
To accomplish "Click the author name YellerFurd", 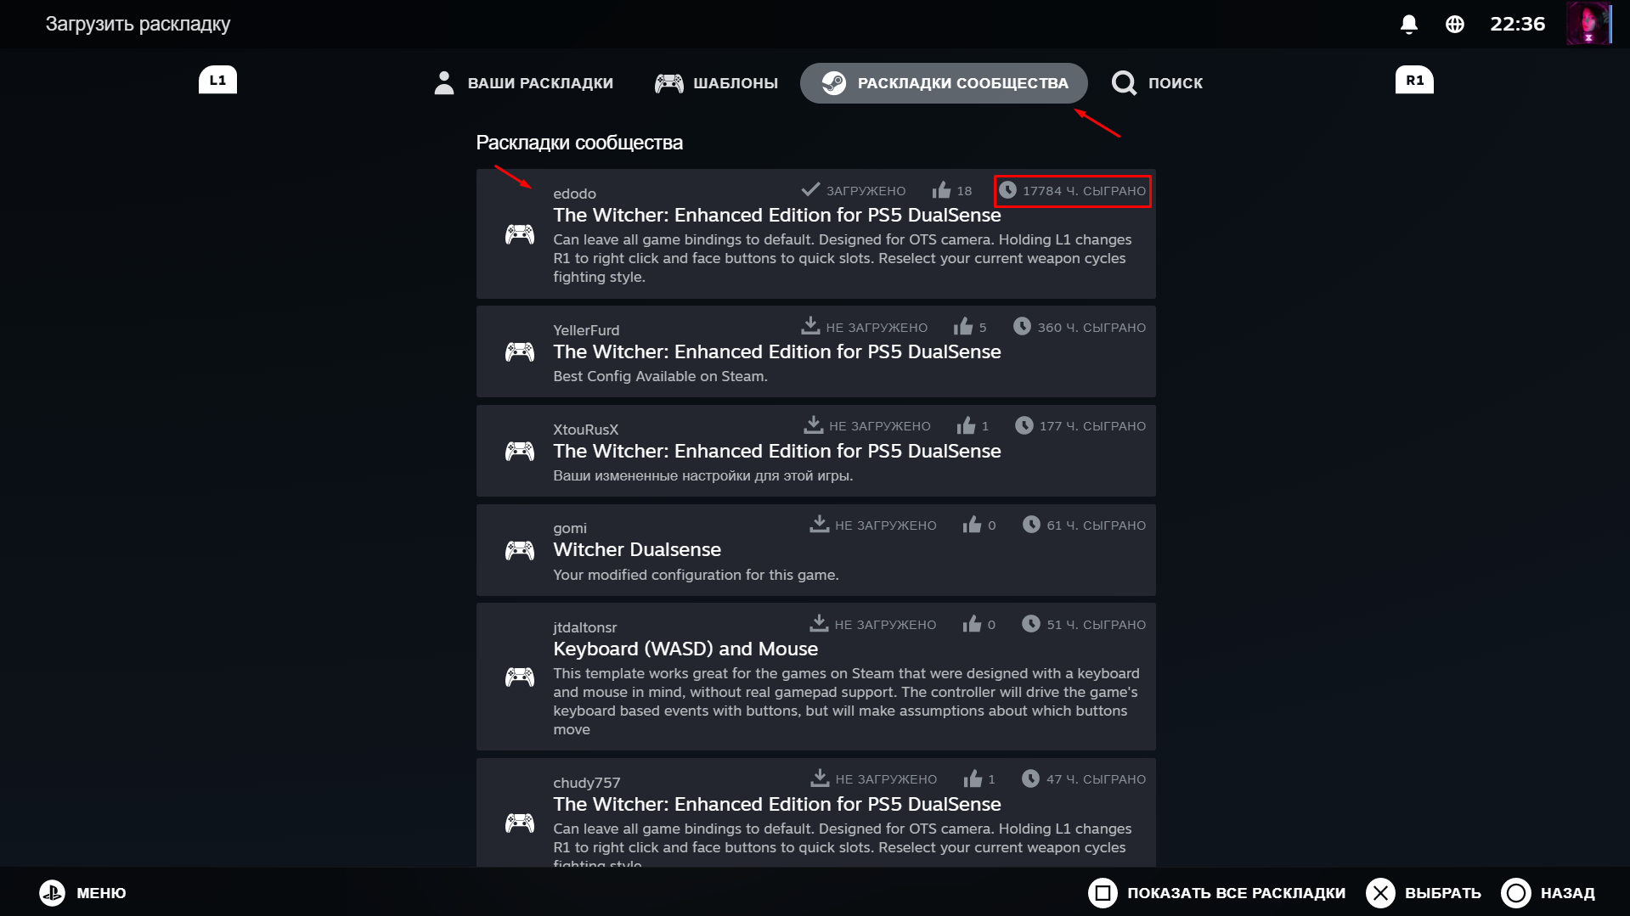I will coord(586,330).
